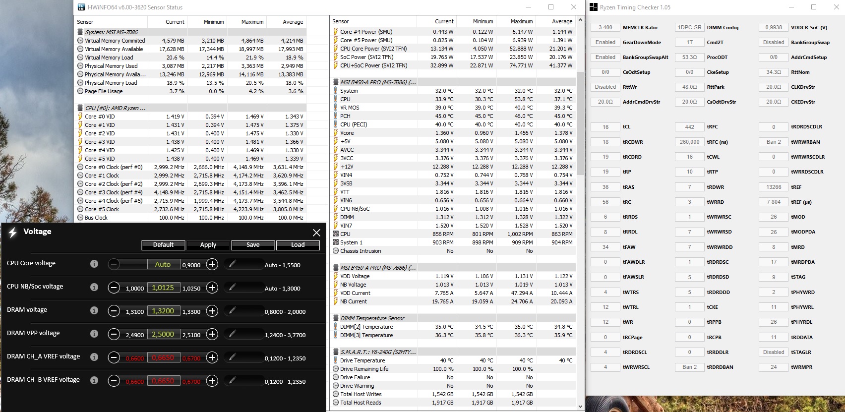Click the VDDCR_SoC (V) value field

(774, 28)
